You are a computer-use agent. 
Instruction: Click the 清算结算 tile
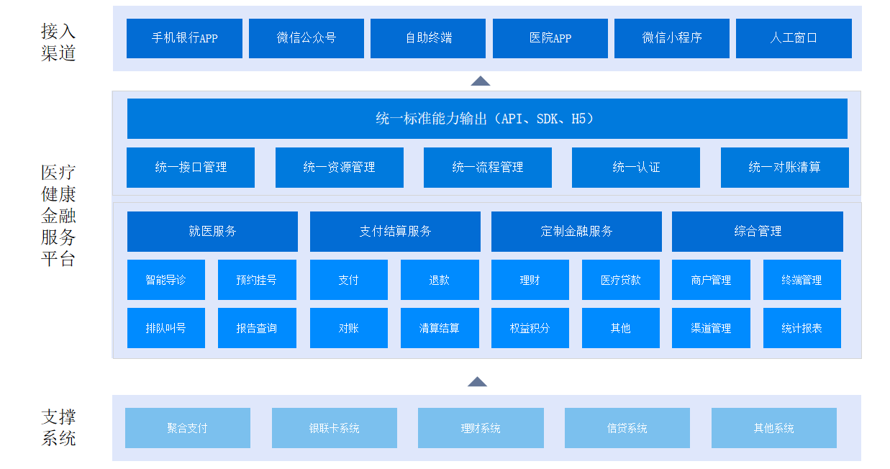[440, 328]
